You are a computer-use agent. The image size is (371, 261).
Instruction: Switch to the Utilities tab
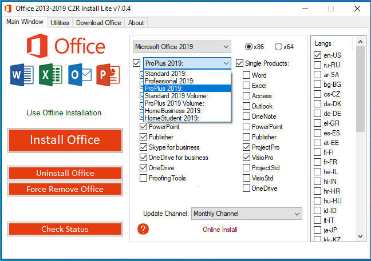point(60,23)
